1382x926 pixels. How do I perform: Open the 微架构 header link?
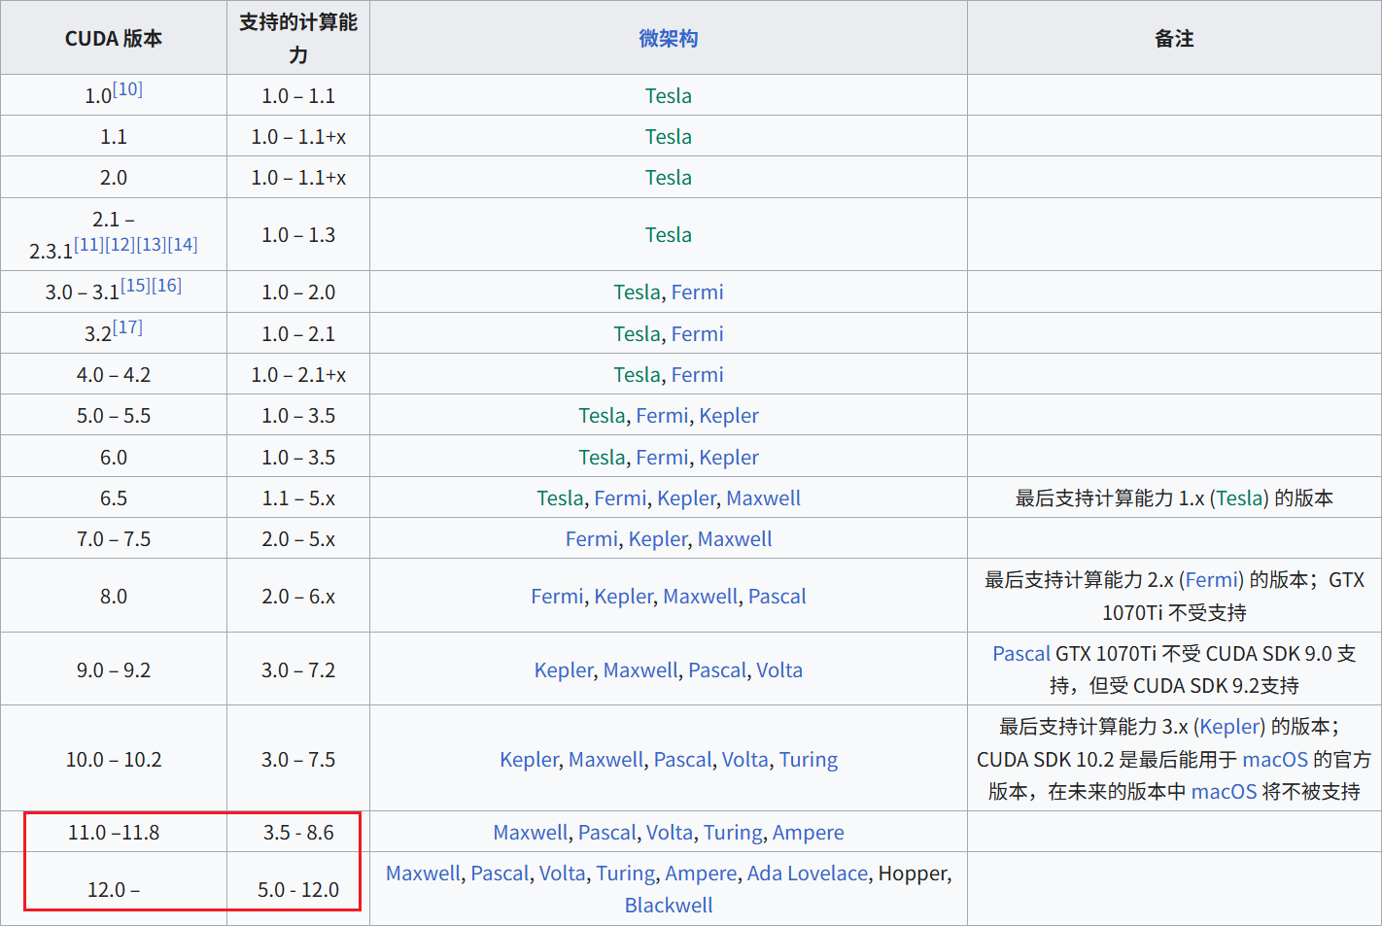tap(669, 38)
